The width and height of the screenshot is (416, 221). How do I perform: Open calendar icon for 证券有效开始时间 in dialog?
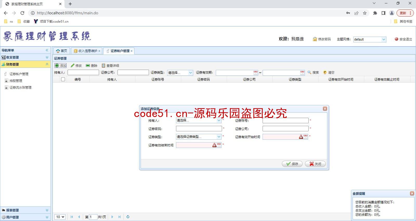tap(306, 137)
